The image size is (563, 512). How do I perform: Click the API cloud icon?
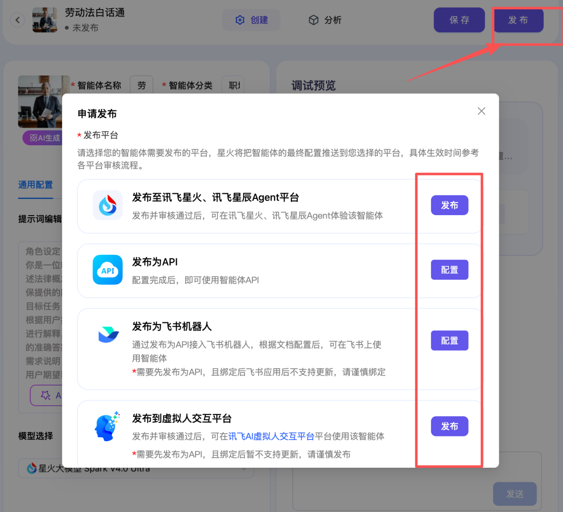(x=107, y=270)
